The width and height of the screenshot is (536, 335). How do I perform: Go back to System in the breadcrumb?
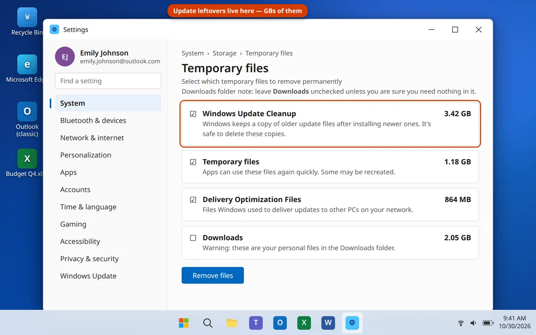tap(193, 53)
